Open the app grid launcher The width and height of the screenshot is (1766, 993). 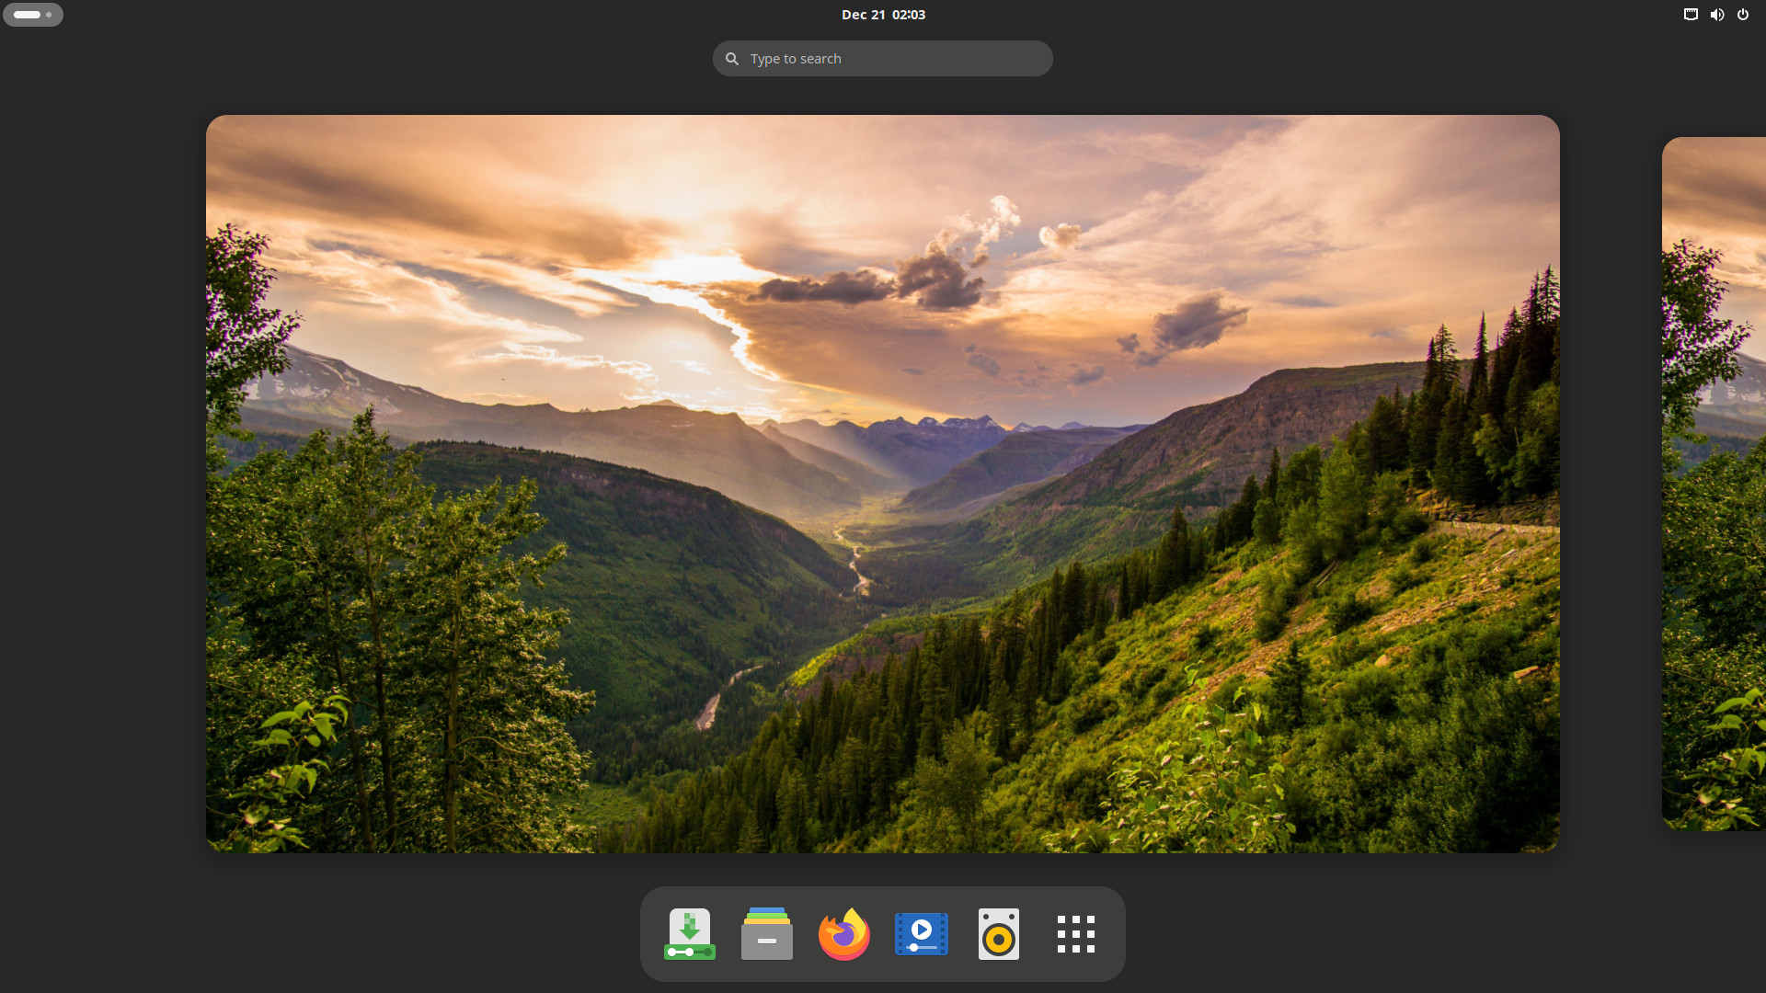1074,933
